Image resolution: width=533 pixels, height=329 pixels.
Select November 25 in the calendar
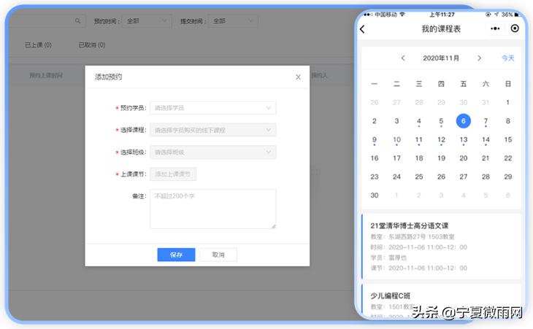click(x=419, y=177)
